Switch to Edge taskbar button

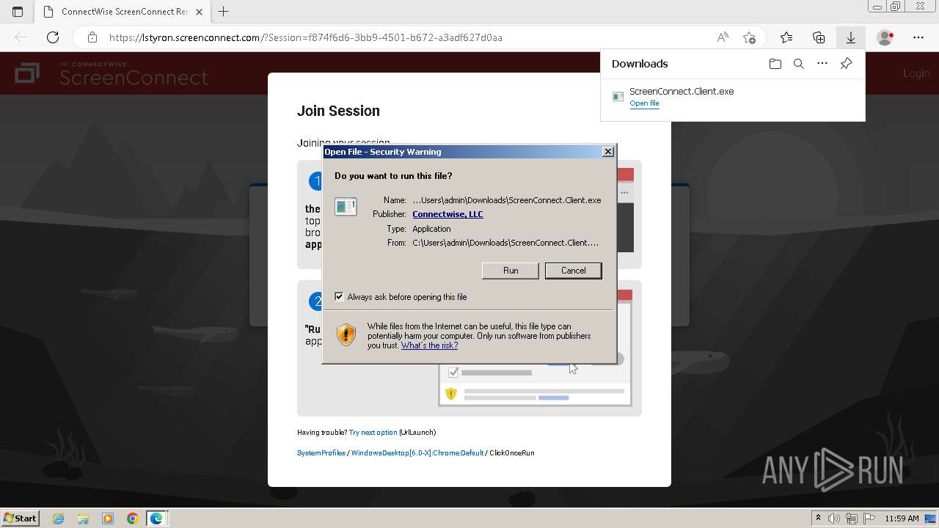[157, 518]
